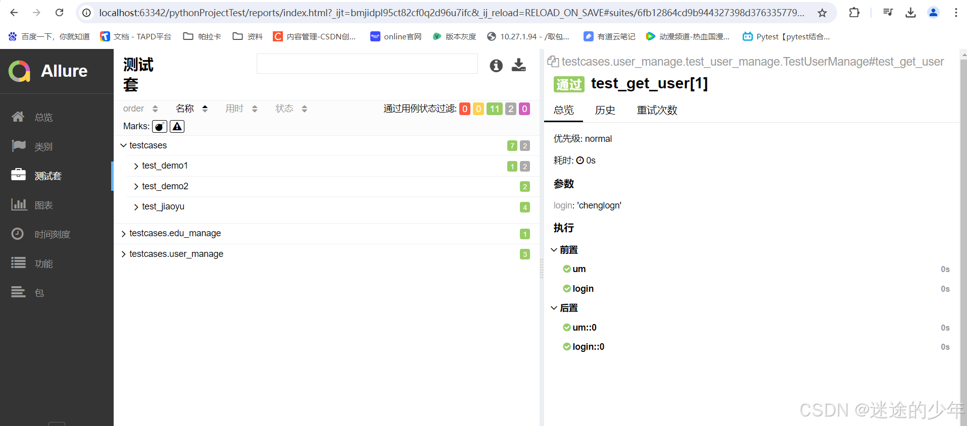Open the 帕拉卡 bookmarks folder
967x426 pixels.
(202, 36)
